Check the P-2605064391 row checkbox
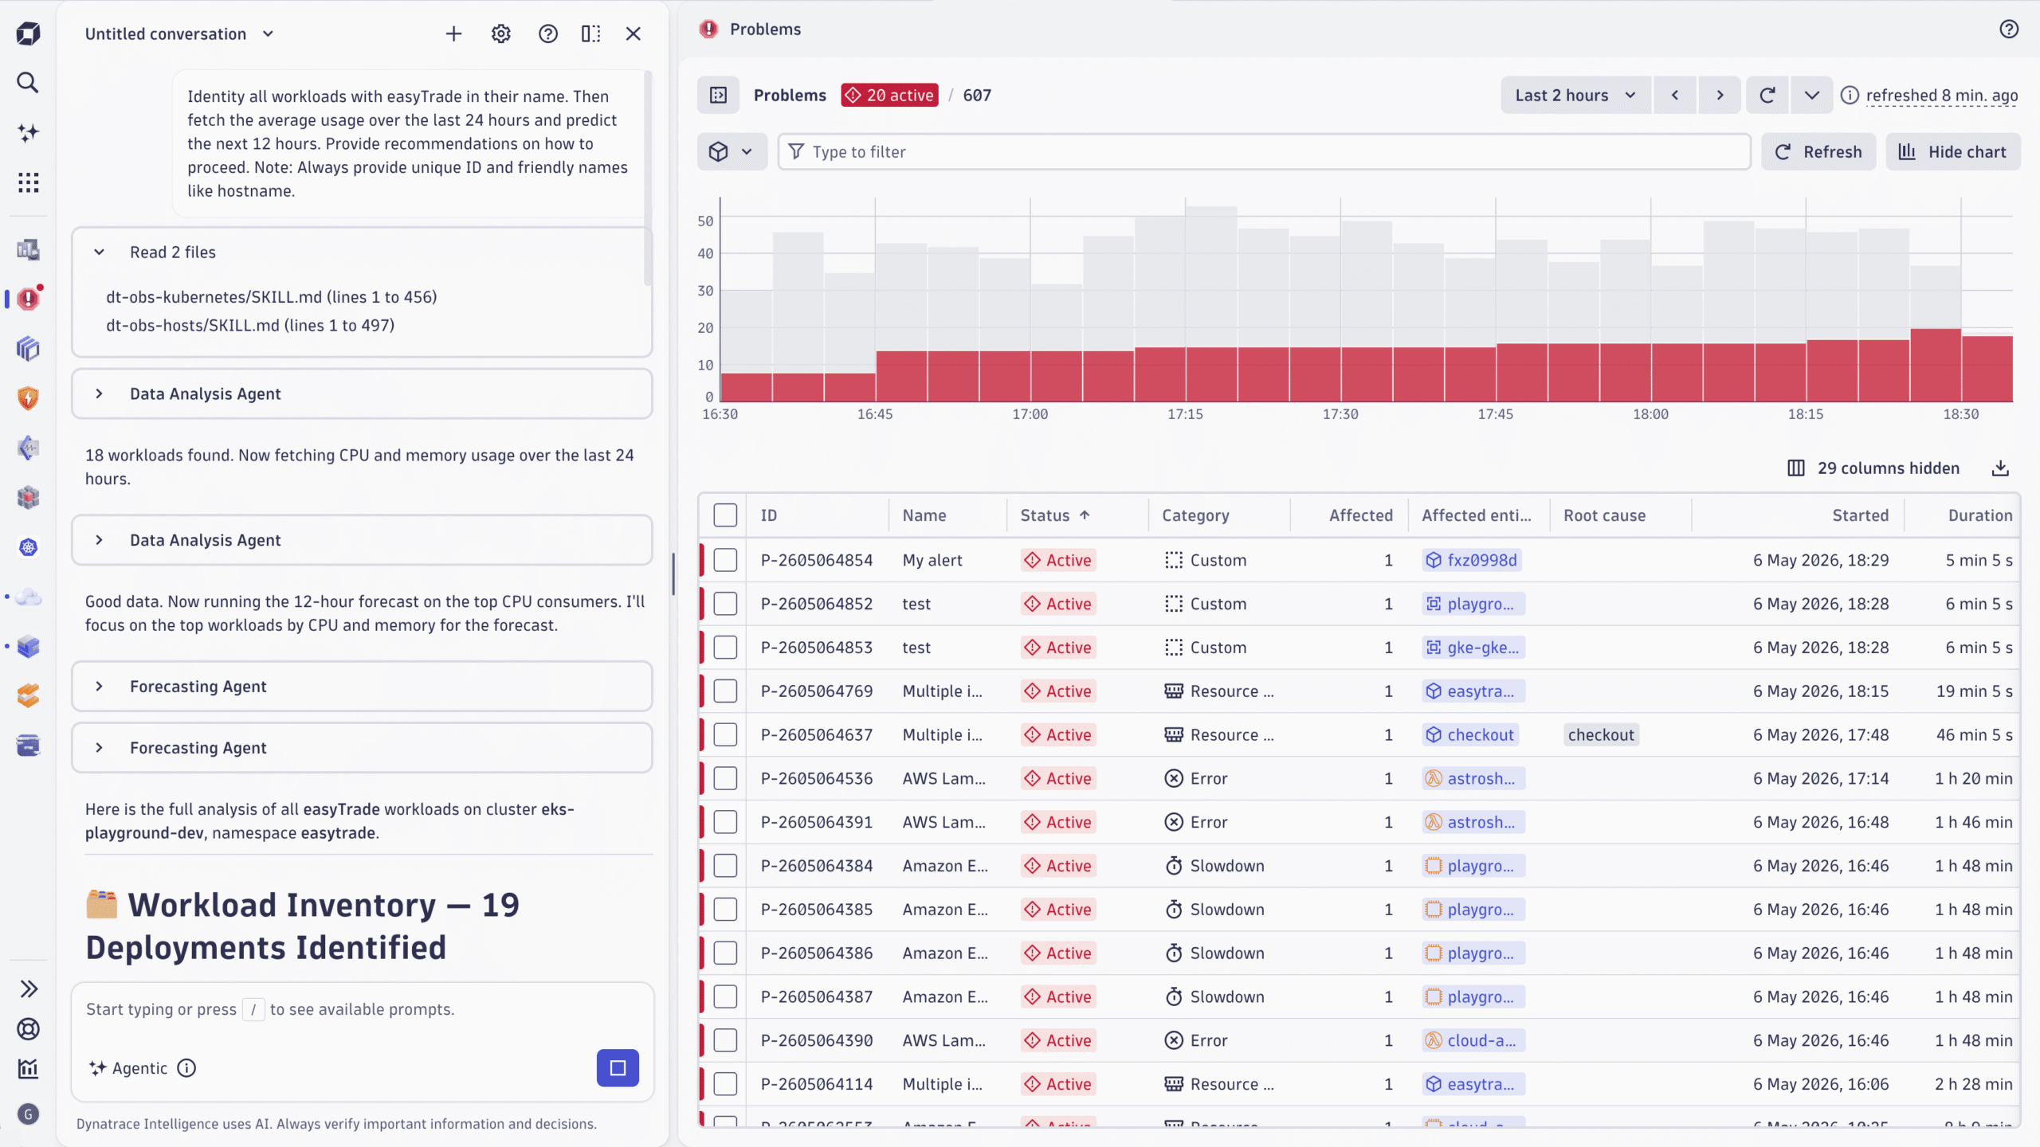Screen dimensions: 2040x1147 point(725,822)
